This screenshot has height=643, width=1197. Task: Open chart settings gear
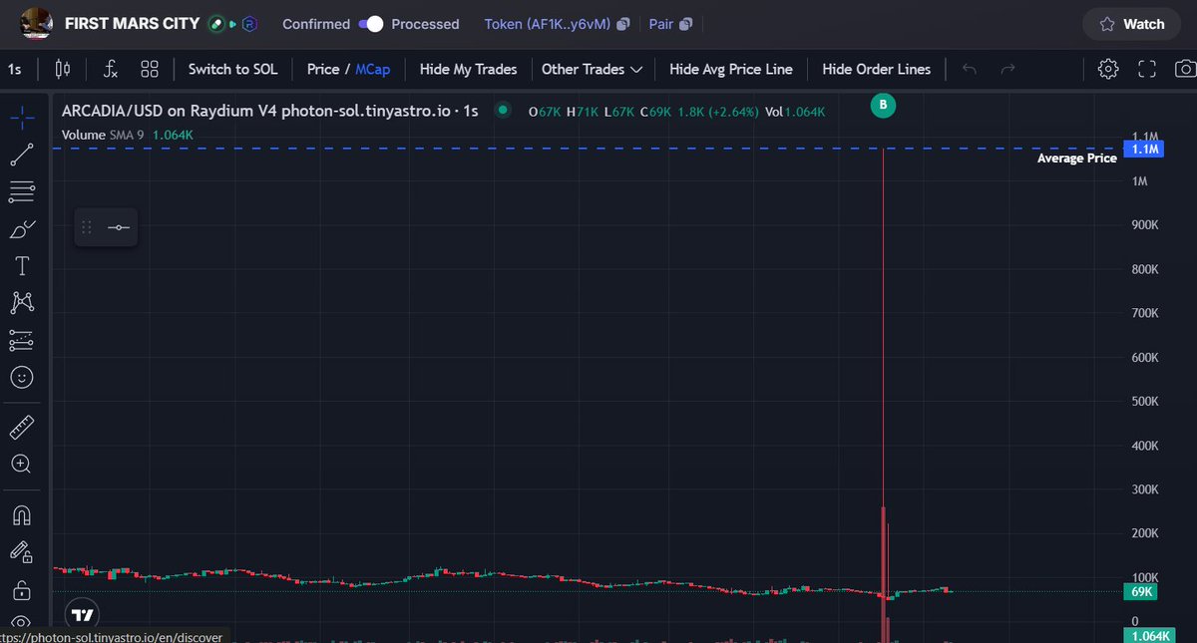tap(1108, 69)
